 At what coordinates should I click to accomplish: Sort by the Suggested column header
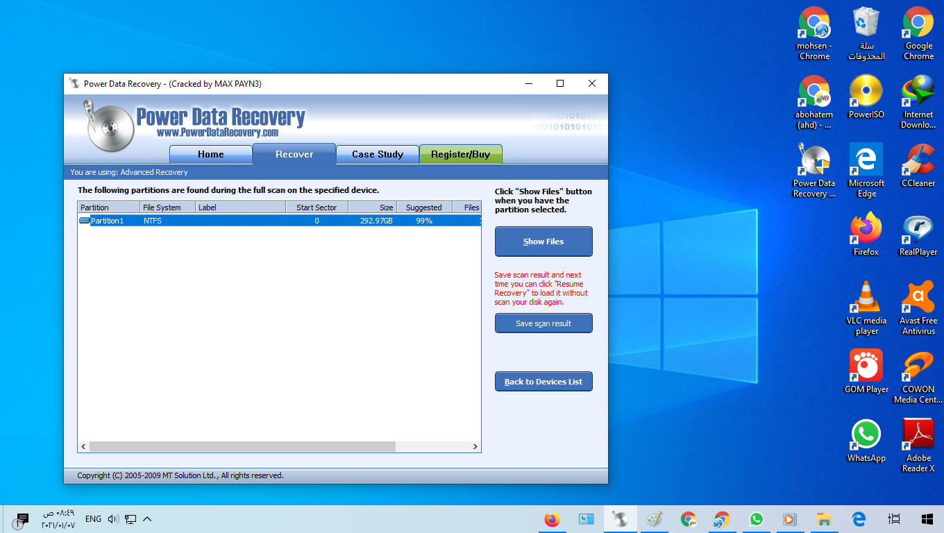[425, 208]
